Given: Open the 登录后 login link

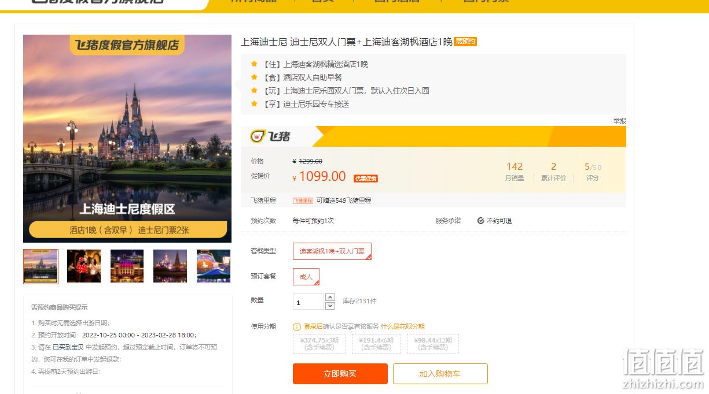Looking at the screenshot, I should [x=313, y=326].
